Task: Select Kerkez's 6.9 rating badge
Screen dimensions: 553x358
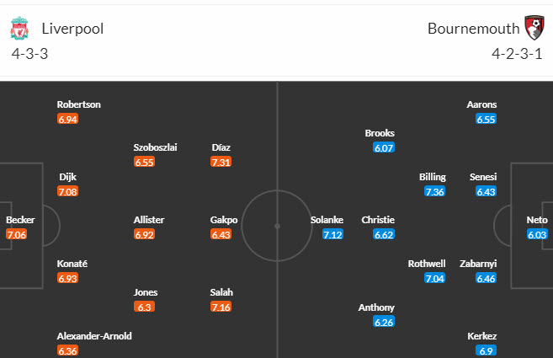Action: 487,350
